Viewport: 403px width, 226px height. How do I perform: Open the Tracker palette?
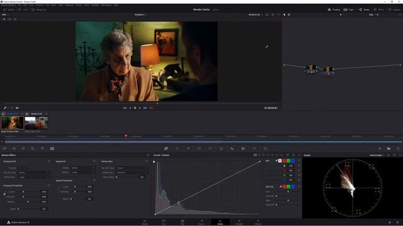pos(210,148)
